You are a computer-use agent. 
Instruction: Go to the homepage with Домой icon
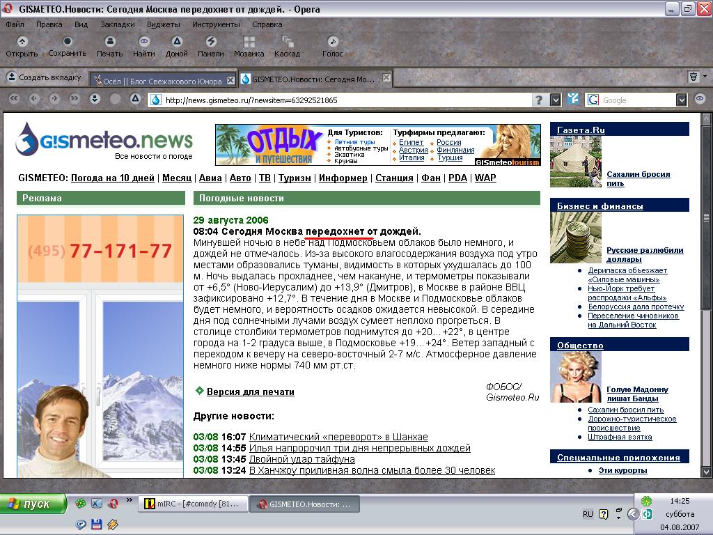point(177,46)
